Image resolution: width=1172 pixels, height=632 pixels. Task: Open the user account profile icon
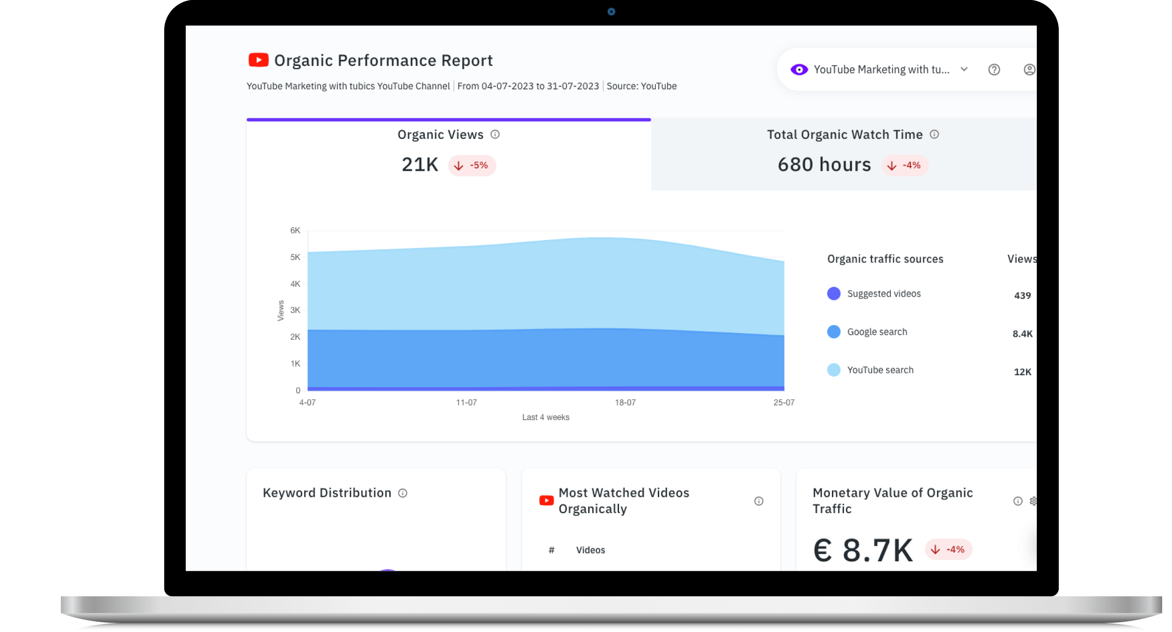coord(1029,70)
